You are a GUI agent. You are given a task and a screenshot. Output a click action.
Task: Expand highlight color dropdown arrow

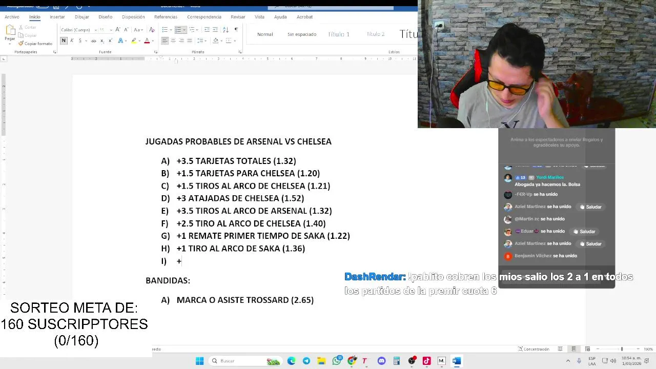tap(140, 40)
